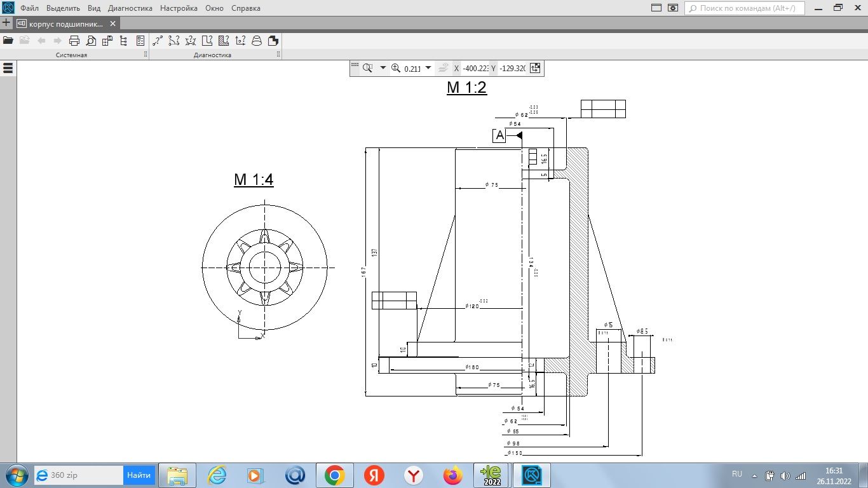Open the Настройка menu

tap(179, 8)
